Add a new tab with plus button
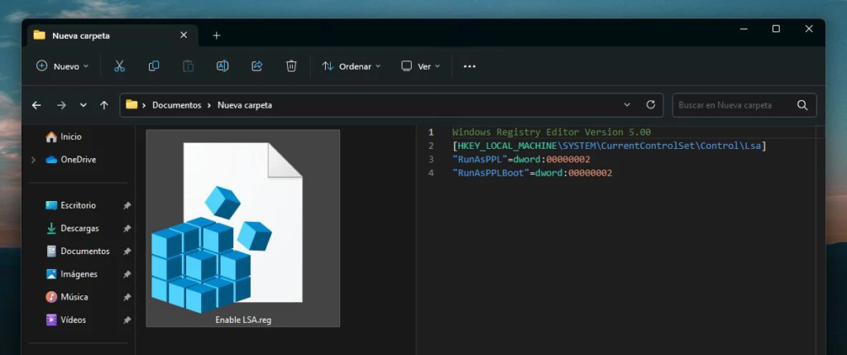The width and height of the screenshot is (847, 355). click(217, 36)
